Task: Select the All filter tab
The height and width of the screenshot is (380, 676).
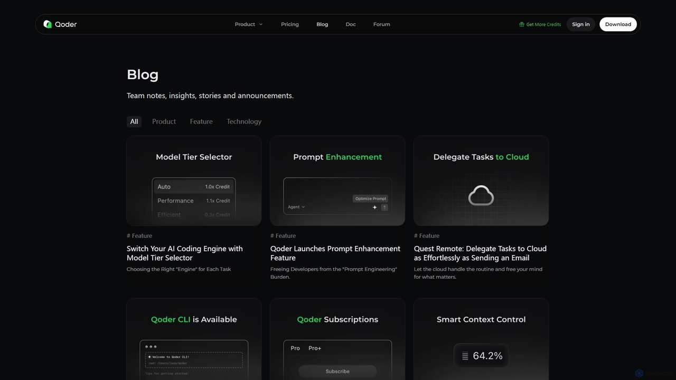Action: (x=134, y=121)
